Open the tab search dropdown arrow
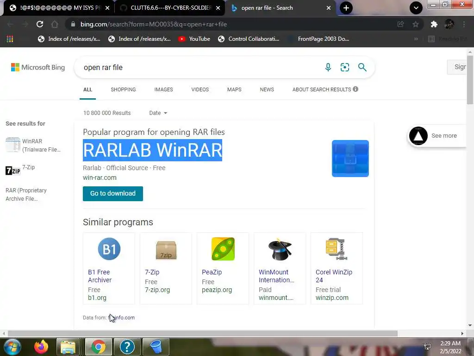474x356 pixels. point(416,8)
